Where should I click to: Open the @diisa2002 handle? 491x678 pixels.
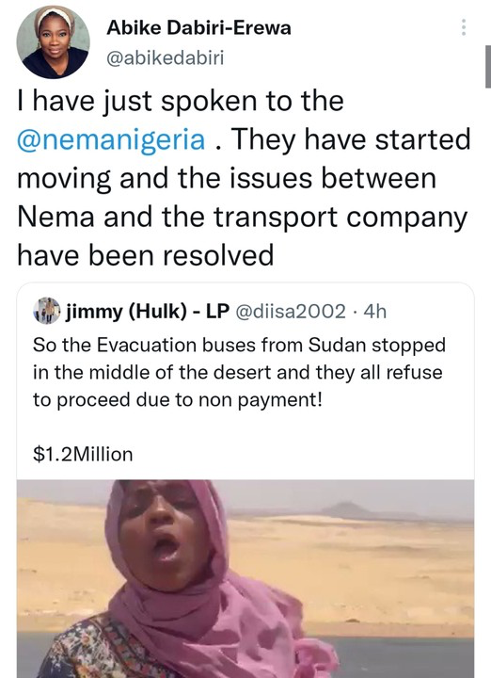click(x=291, y=312)
